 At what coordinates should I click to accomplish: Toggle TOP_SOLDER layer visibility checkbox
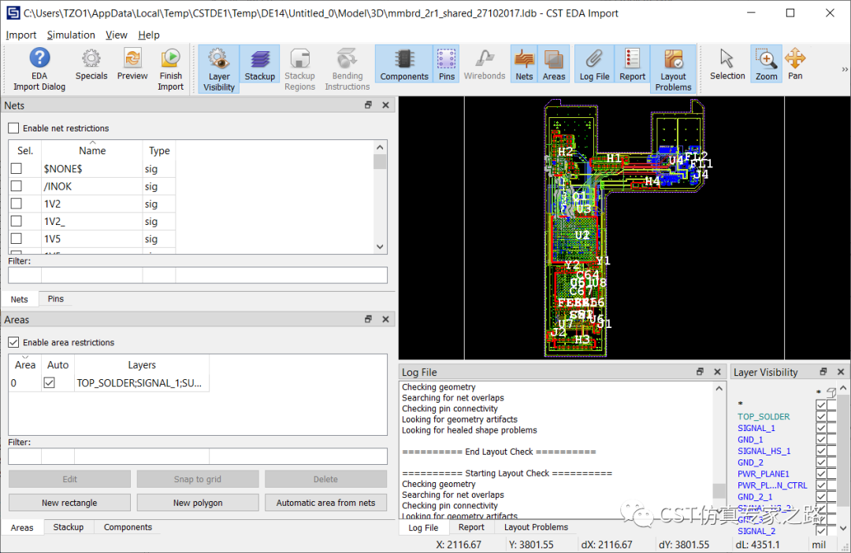coord(820,416)
